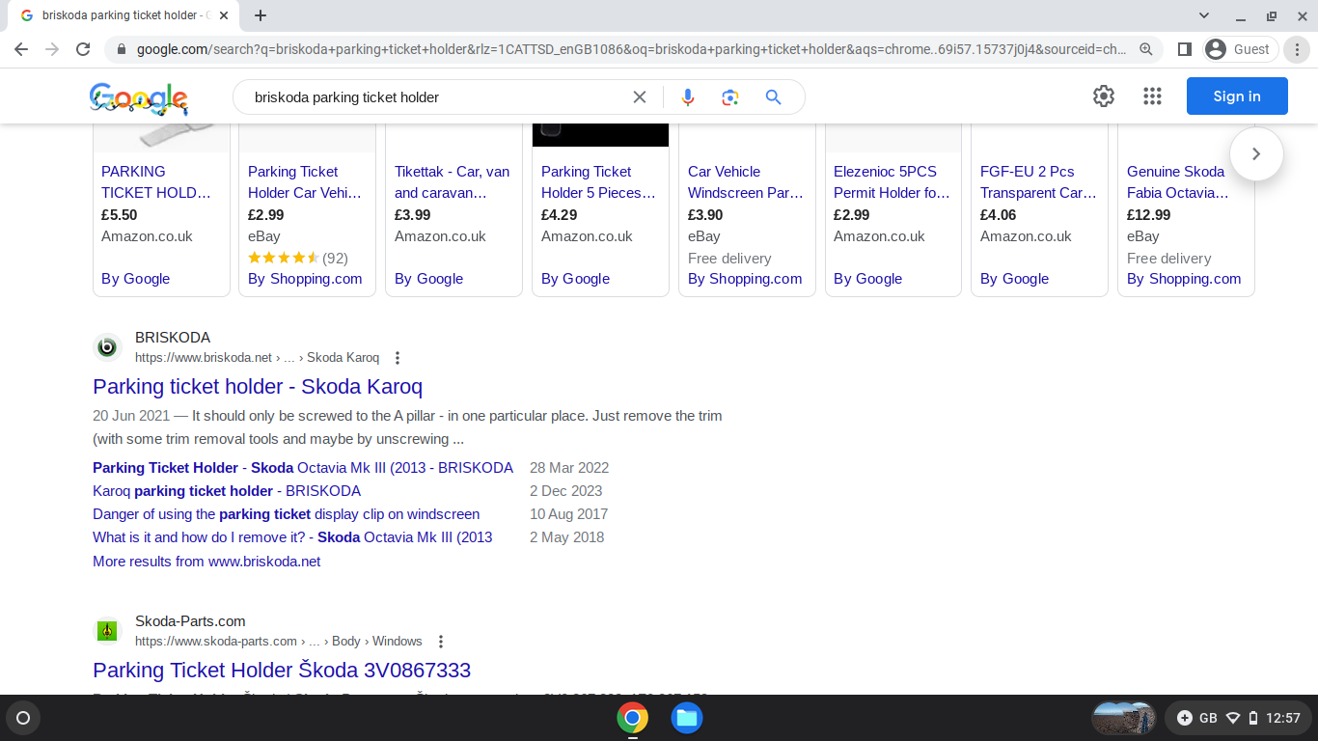Open Parking Ticket Holder Car Vehi… eBay listing
1318x741 pixels.
tap(305, 181)
